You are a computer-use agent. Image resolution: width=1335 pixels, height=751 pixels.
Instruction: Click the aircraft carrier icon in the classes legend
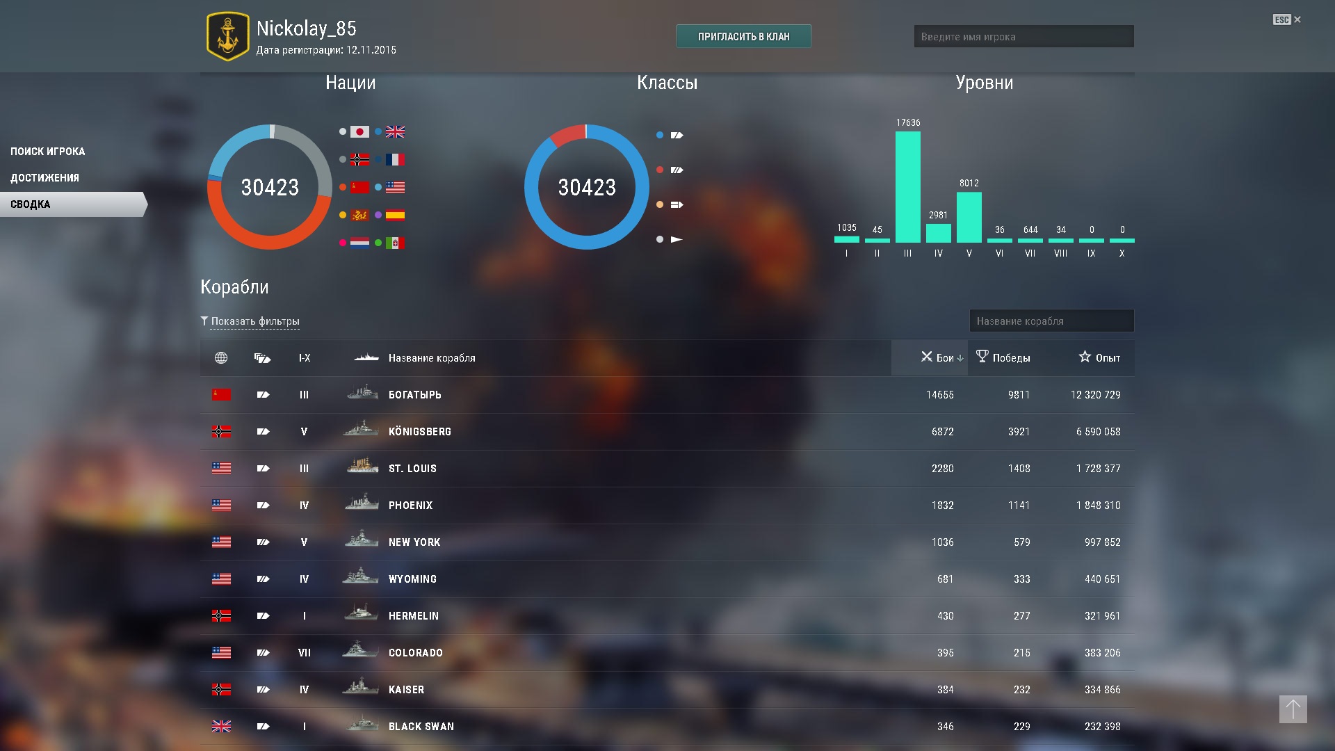click(677, 204)
